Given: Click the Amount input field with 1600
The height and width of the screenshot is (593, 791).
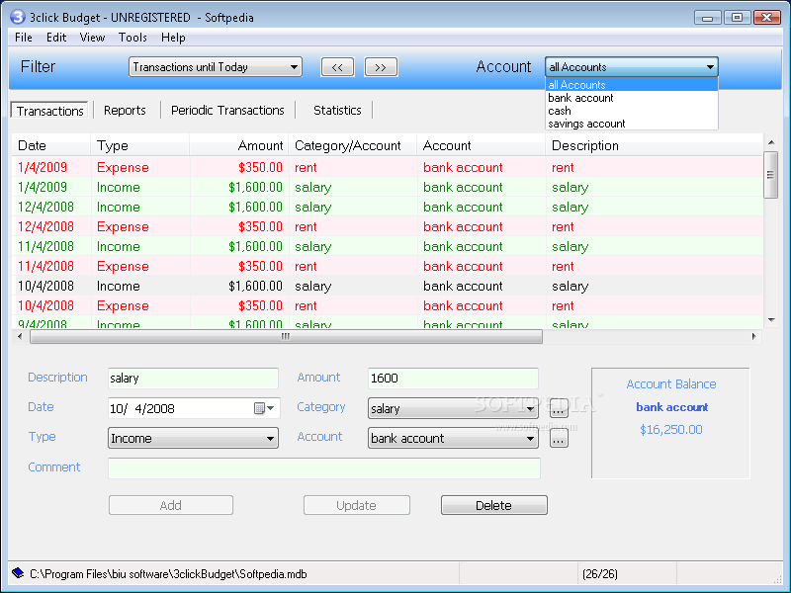Looking at the screenshot, I should point(453,379).
